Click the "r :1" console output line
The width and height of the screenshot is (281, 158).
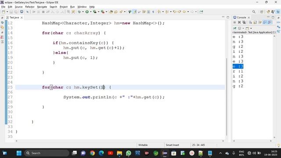[238, 71]
